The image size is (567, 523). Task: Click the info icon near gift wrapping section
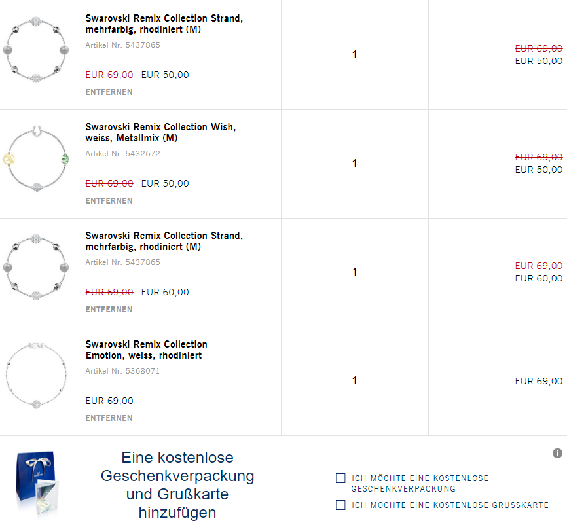pos(558,453)
